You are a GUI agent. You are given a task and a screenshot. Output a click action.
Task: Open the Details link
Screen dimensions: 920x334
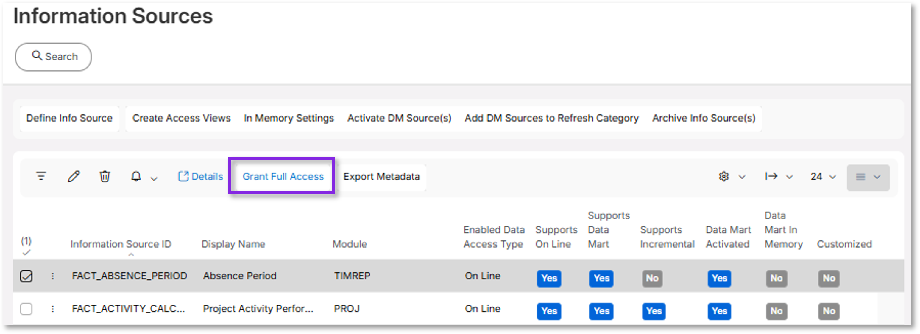tap(200, 176)
